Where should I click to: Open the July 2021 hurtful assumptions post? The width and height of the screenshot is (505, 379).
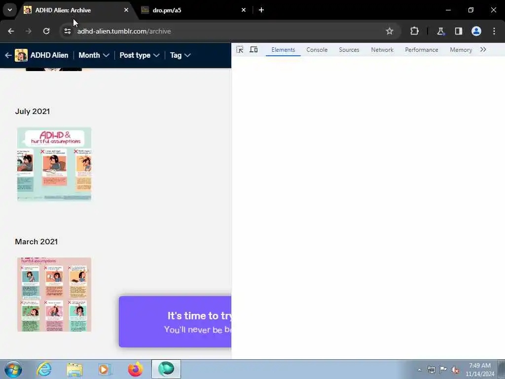pyautogui.click(x=54, y=164)
